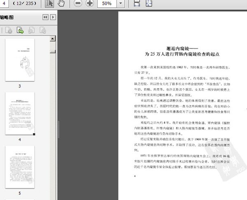Open page 3 thumbnail with stomach illustration
Screen dimensions: 247x200
pos(20,60)
